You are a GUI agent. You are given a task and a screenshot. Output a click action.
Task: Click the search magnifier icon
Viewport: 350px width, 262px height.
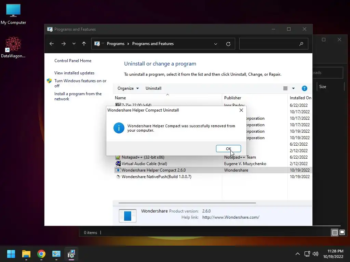click(x=301, y=44)
